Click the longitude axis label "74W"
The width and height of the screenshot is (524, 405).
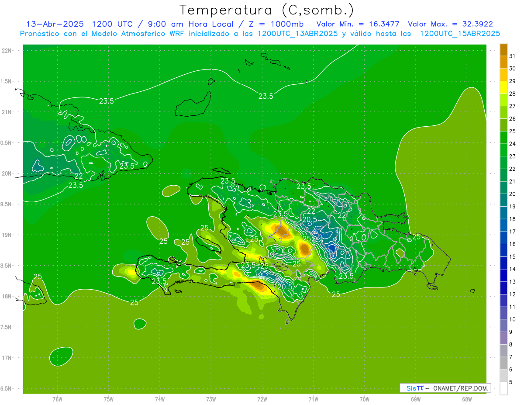pyautogui.click(x=159, y=399)
